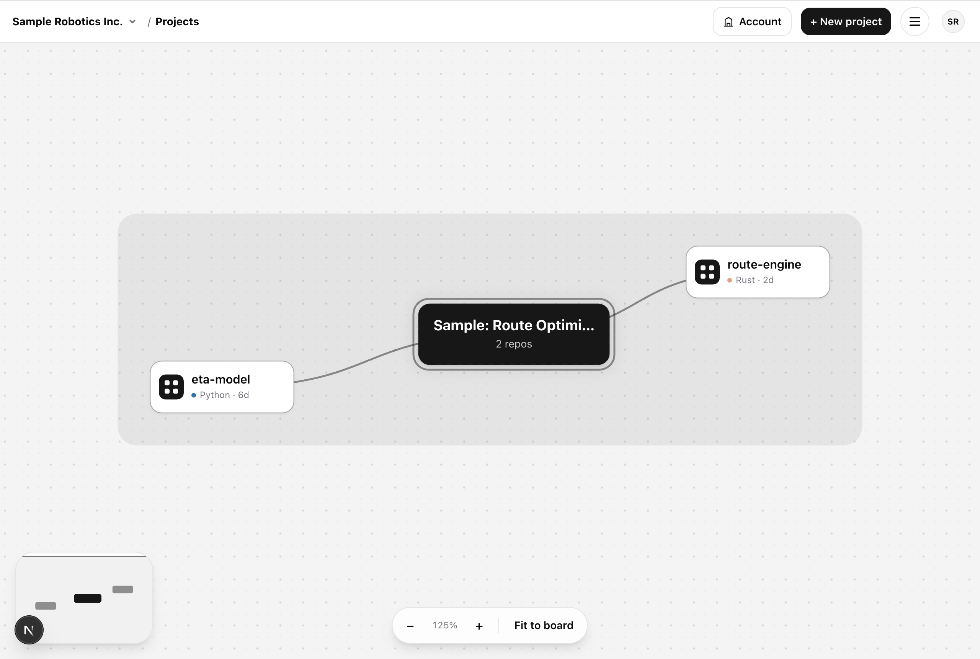This screenshot has width=980, height=659.
Task: Click the Python · 6d label
Action: (x=224, y=395)
